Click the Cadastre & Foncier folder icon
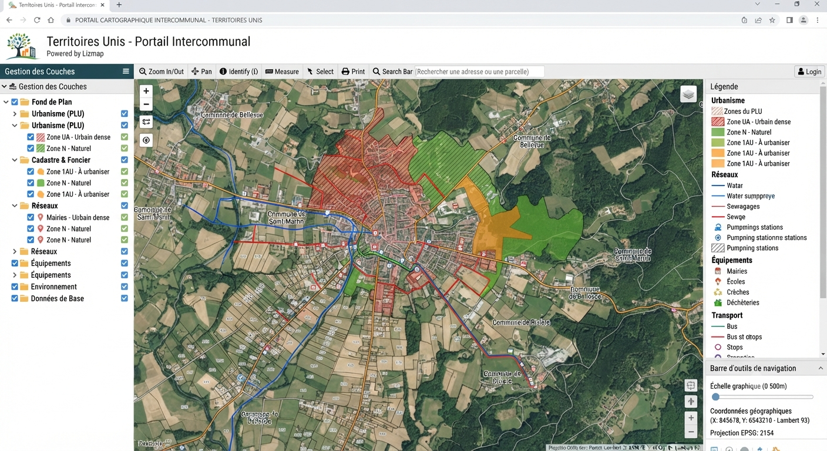This screenshot has width=827, height=451. (x=24, y=160)
